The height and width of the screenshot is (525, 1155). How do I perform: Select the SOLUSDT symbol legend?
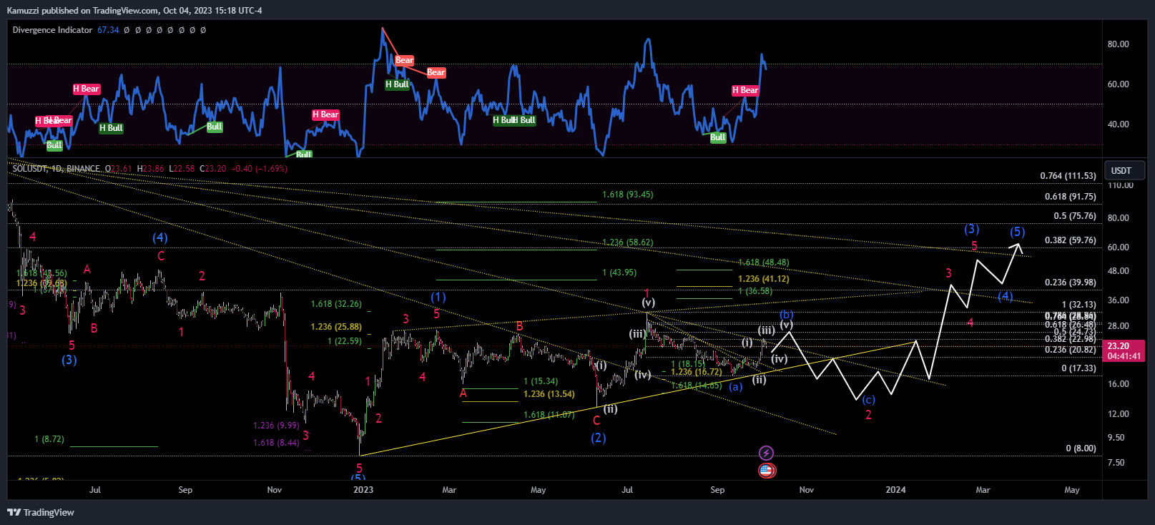(x=56, y=169)
